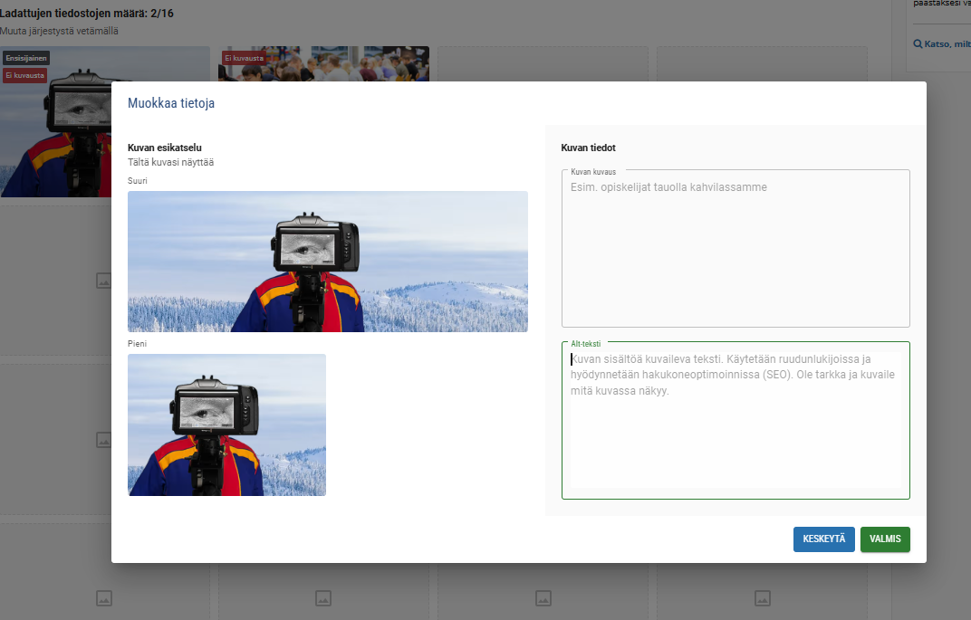The width and height of the screenshot is (971, 620).
Task: Click the Muokkaa tietoja dialog title
Action: tap(171, 103)
